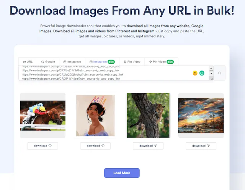This screenshot has height=190, width=245.
Task: Select the single Instagram tab
Action: (x=72, y=61)
